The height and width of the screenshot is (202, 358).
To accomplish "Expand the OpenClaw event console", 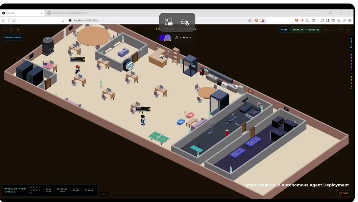I will (x=89, y=190).
